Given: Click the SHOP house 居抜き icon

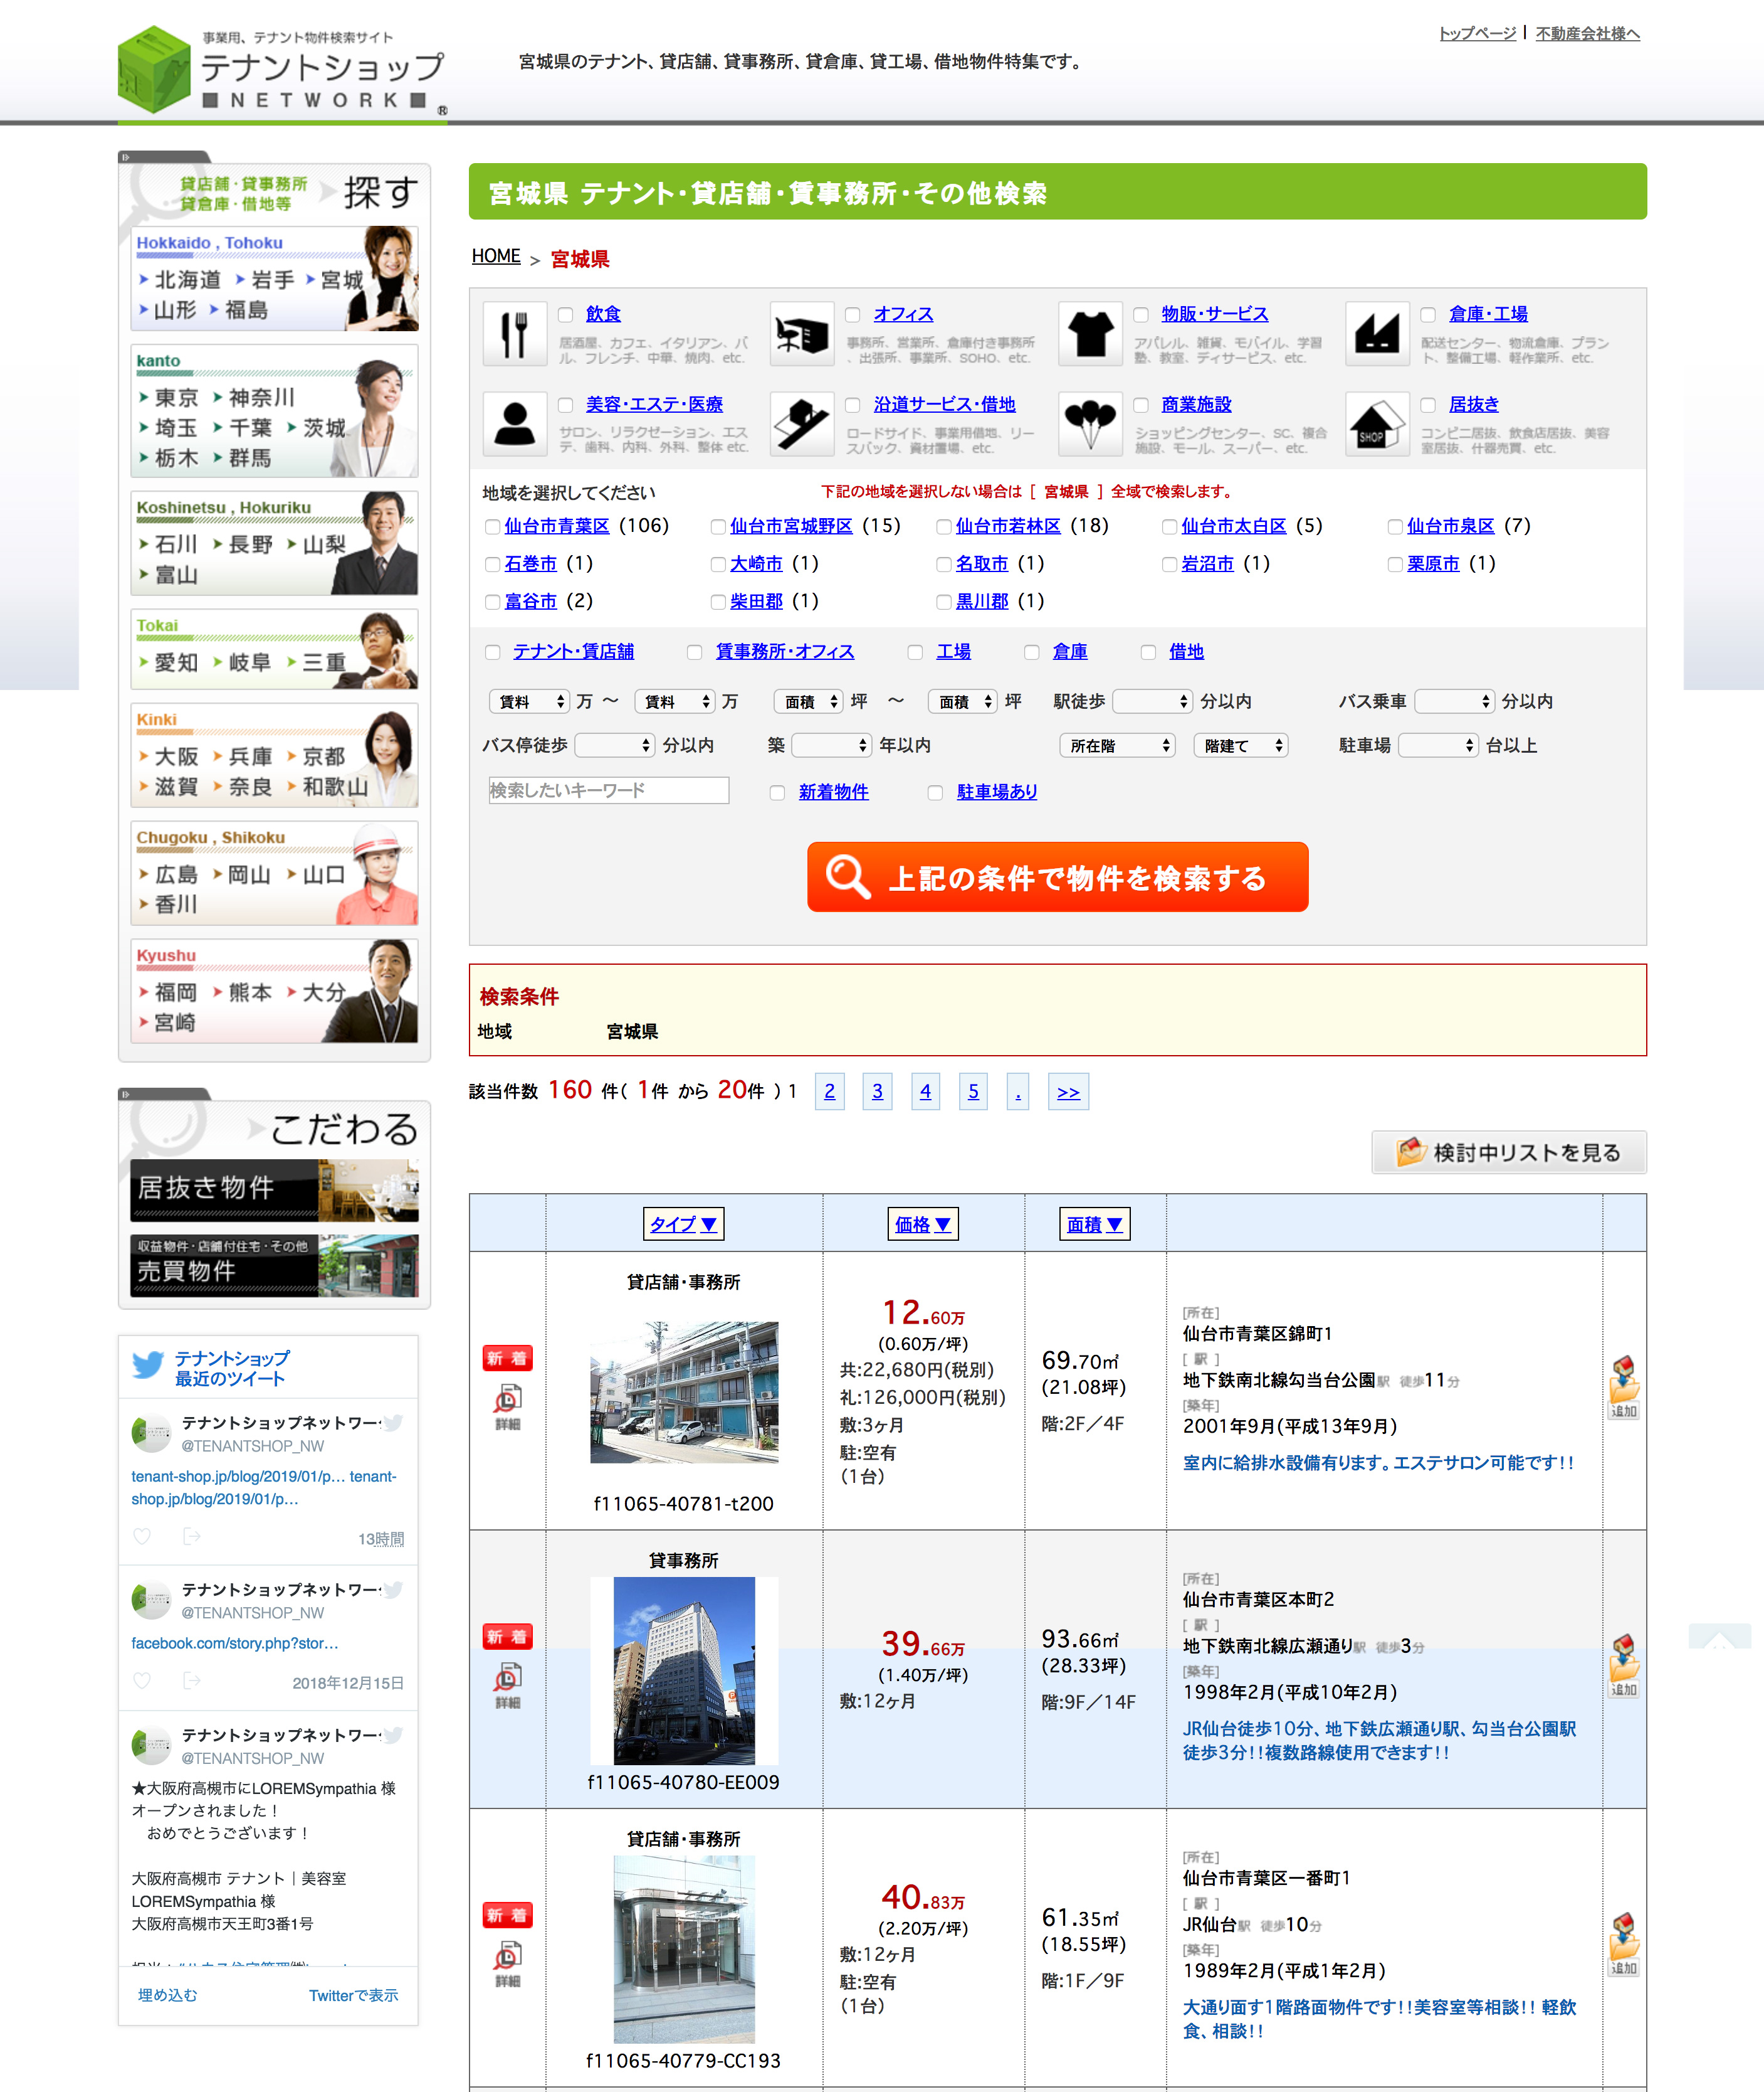Looking at the screenshot, I should pos(1377,423).
